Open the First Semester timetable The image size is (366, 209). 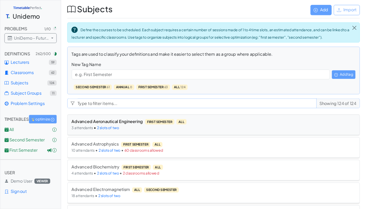(x=23, y=150)
